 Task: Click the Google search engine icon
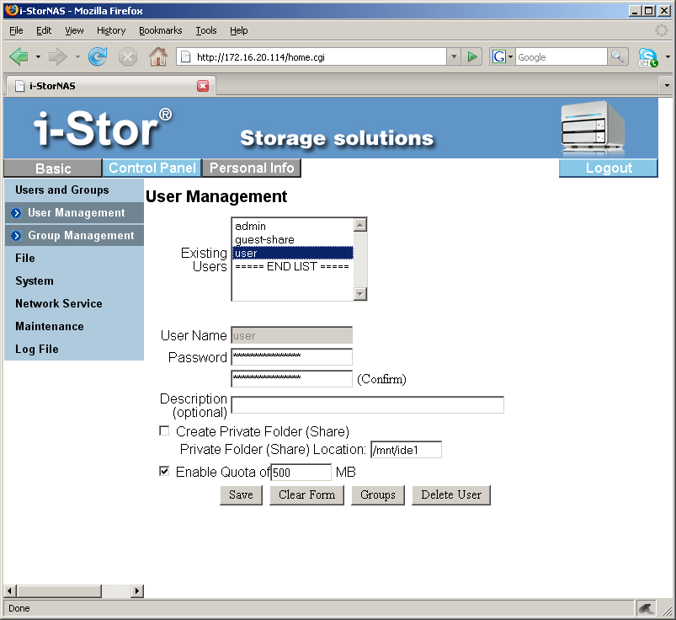(499, 56)
